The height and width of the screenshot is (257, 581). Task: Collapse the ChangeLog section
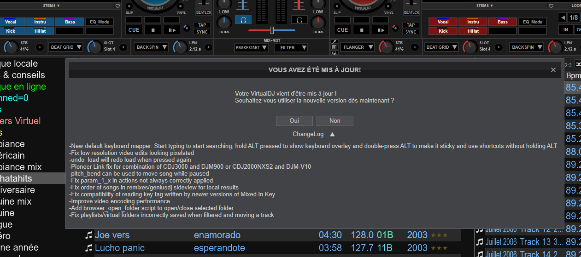(x=332, y=134)
